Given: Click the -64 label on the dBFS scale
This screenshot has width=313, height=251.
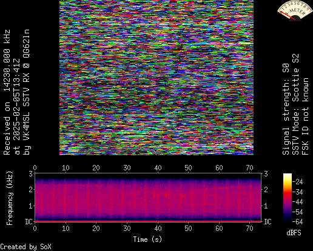Looking at the screenshot, I should 298,222.
